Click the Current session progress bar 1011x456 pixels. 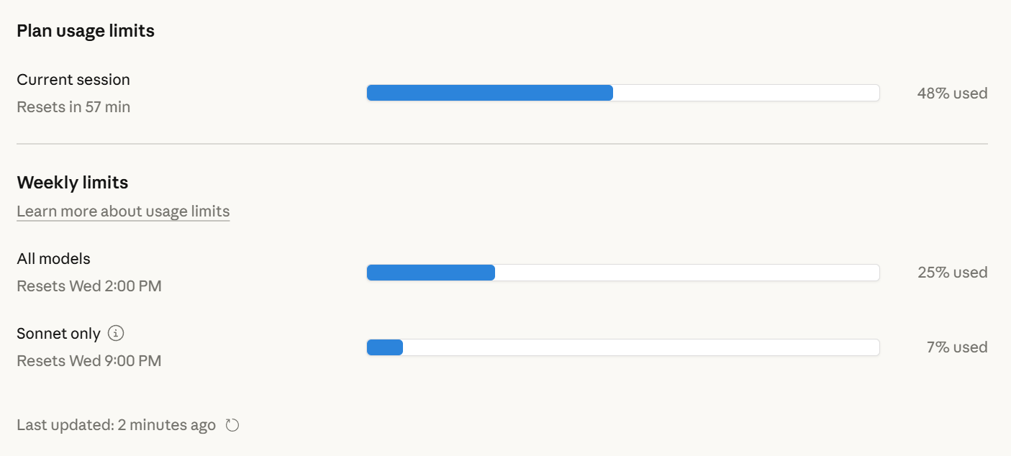tap(623, 93)
